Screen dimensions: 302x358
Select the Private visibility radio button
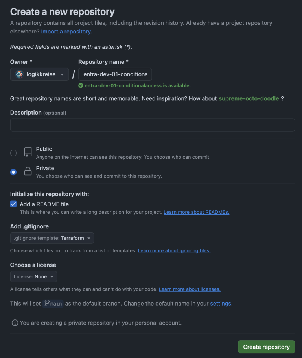coord(13,172)
